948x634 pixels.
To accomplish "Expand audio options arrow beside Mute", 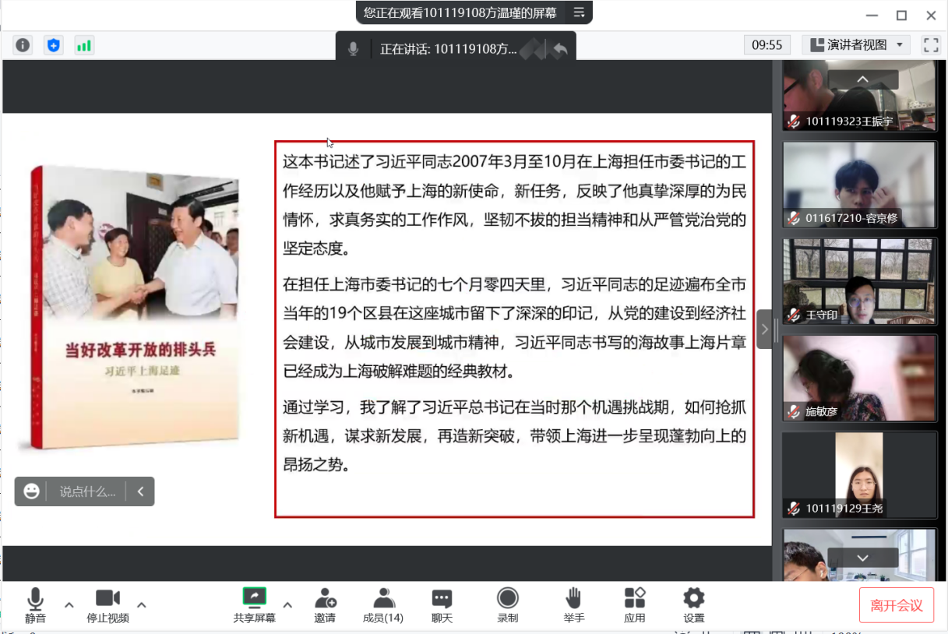I will pyautogui.click(x=69, y=604).
